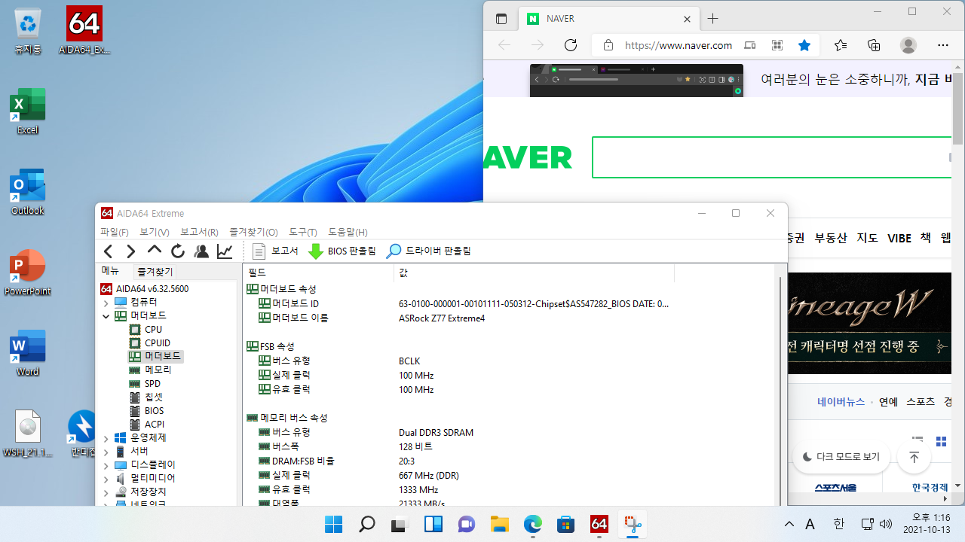Image resolution: width=965 pixels, height=542 pixels.
Task: Expand the 컴퓨터 tree node
Action: [106, 303]
